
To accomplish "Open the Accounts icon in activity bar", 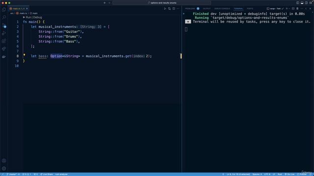I will pos(4,161).
